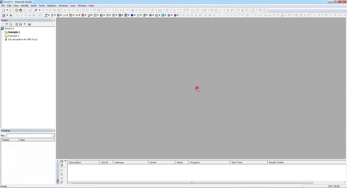Click the blue Undo arrow icon
347x188 pixels.
36,10
